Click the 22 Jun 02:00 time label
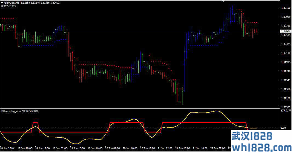This screenshot has width=292, height=152. pyautogui.click(x=218, y=148)
